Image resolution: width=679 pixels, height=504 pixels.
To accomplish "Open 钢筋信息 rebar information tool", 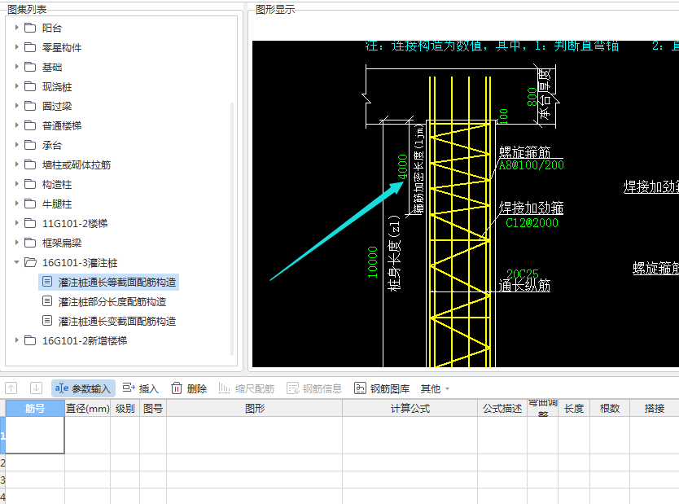I will click(x=314, y=388).
